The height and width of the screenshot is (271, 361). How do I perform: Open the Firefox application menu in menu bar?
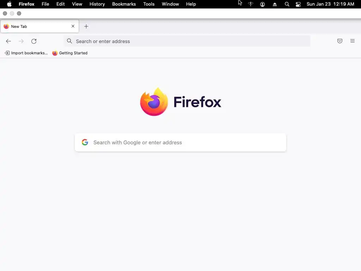coord(26,4)
